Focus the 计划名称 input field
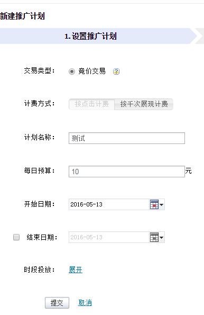The height and width of the screenshot is (315, 204). [x=127, y=138]
